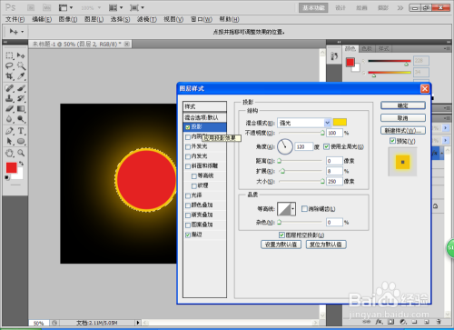Select the Path Selection tool
454x330 pixels.
9,141
